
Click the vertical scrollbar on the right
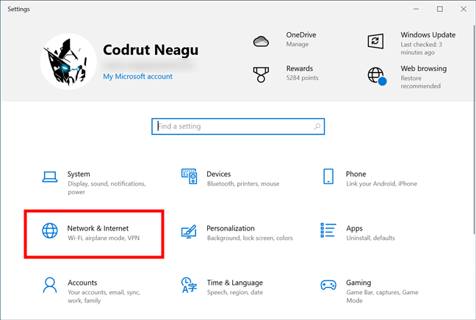474,128
